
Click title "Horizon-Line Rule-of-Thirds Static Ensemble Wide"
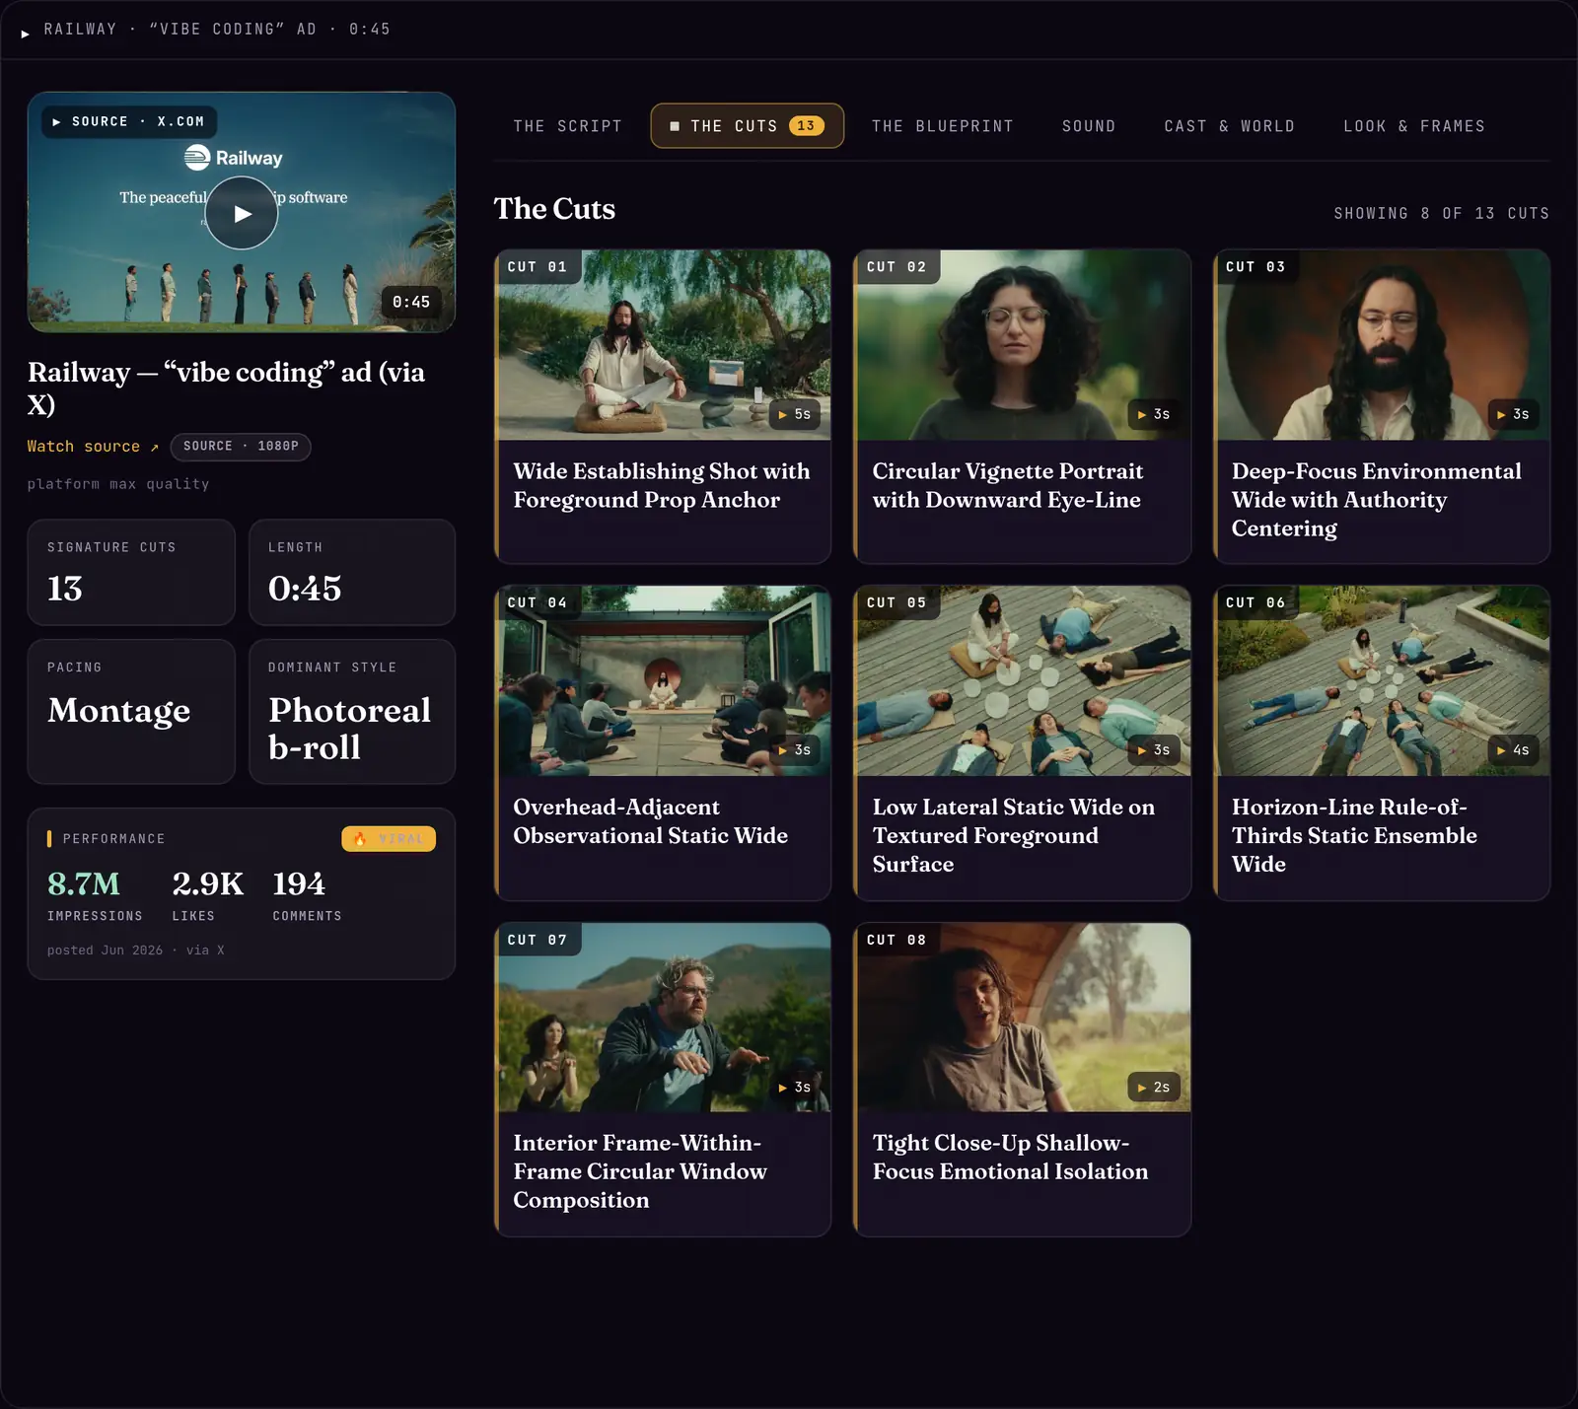pyautogui.click(x=1354, y=836)
